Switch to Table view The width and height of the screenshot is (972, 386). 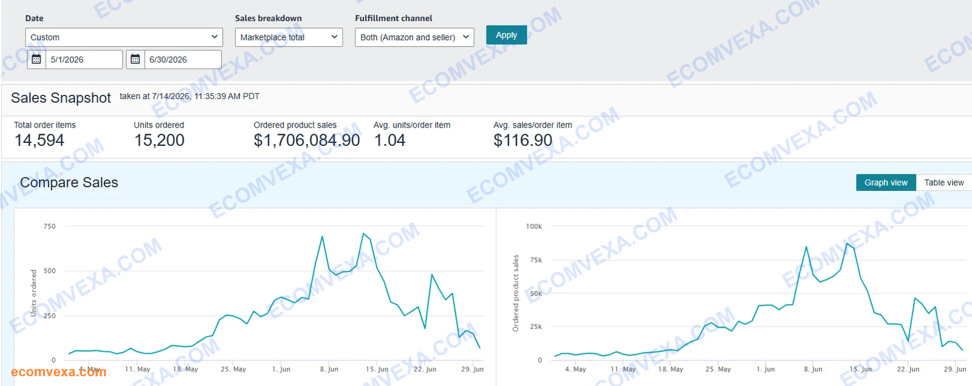coord(944,182)
